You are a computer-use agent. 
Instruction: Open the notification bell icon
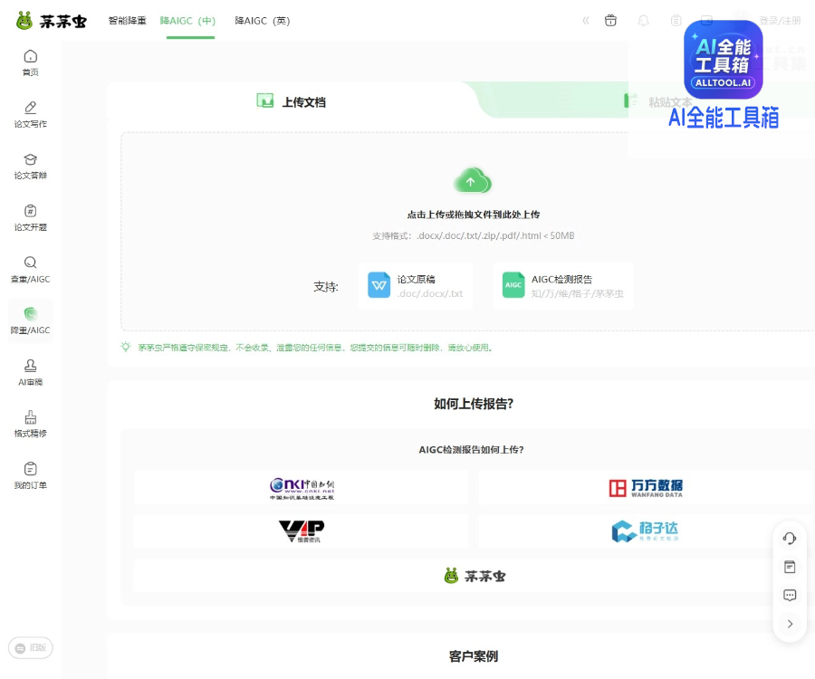[x=644, y=21]
